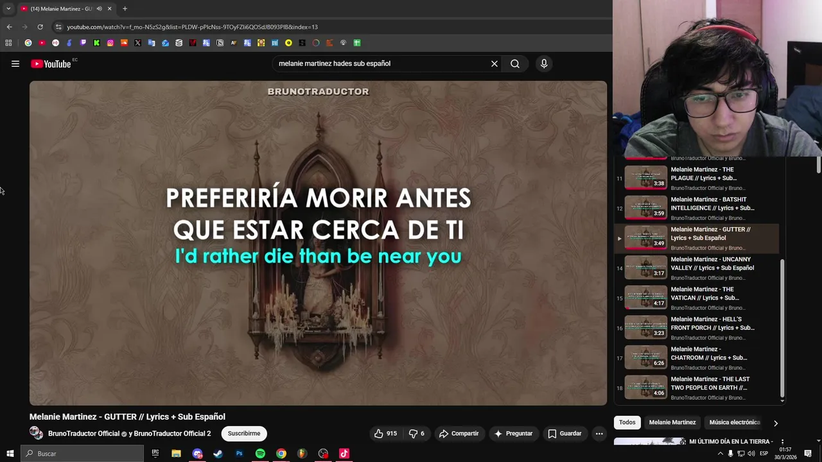The image size is (822, 462).
Task: Open the BrunoTraductor Official channel link
Action: pos(84,434)
